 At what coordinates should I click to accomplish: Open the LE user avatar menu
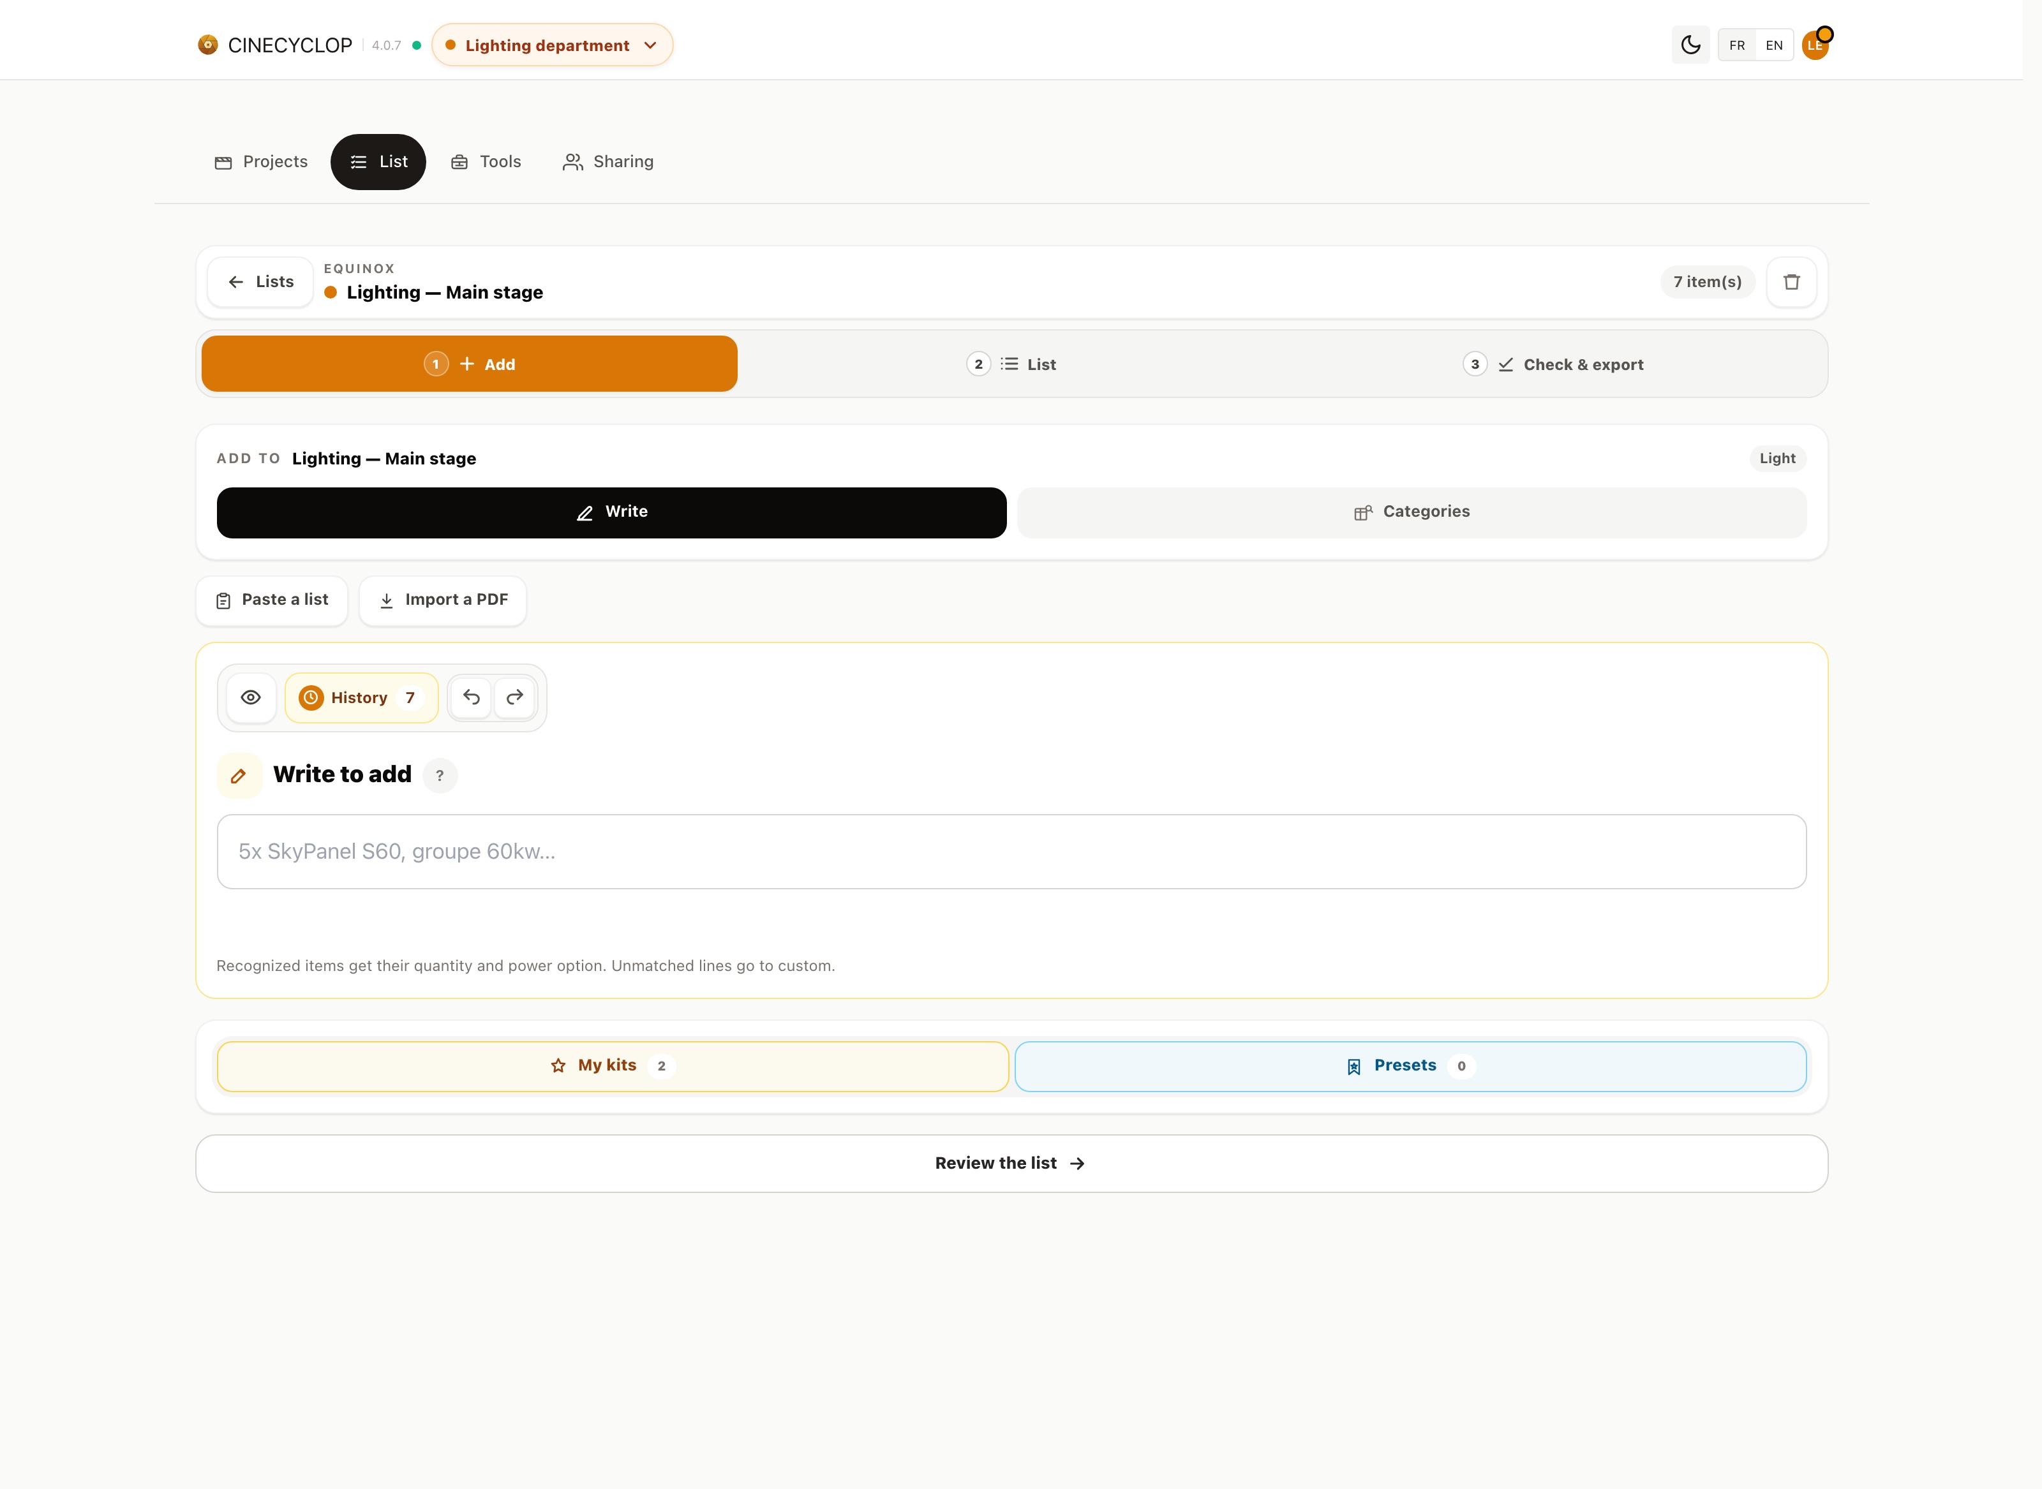pyautogui.click(x=1815, y=45)
